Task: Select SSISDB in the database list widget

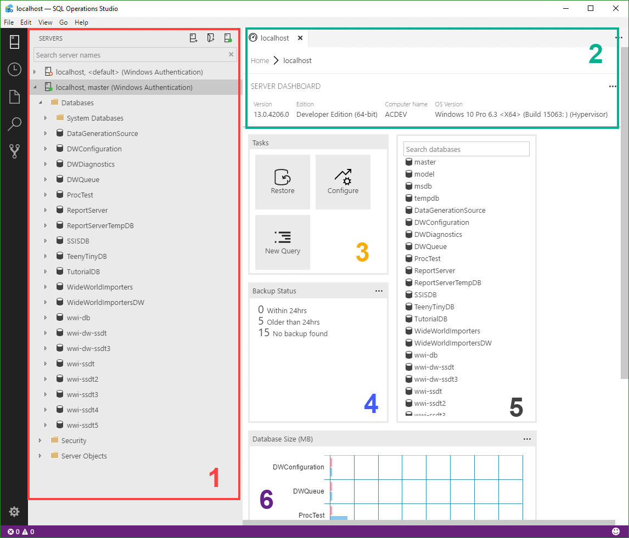Action: pos(421,295)
